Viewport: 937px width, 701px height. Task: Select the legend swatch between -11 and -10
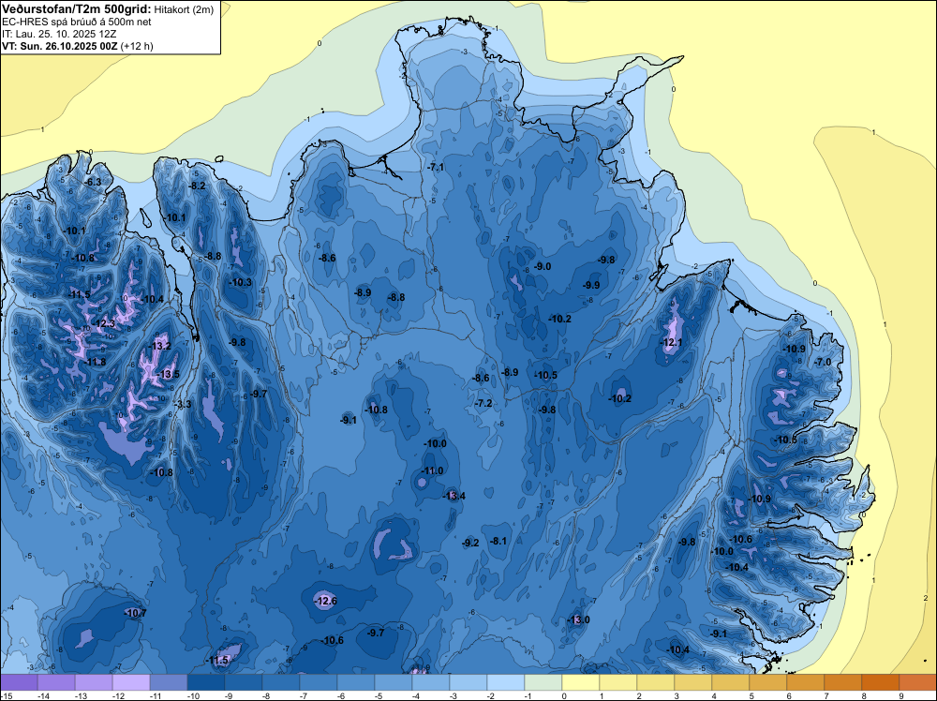[x=169, y=682]
